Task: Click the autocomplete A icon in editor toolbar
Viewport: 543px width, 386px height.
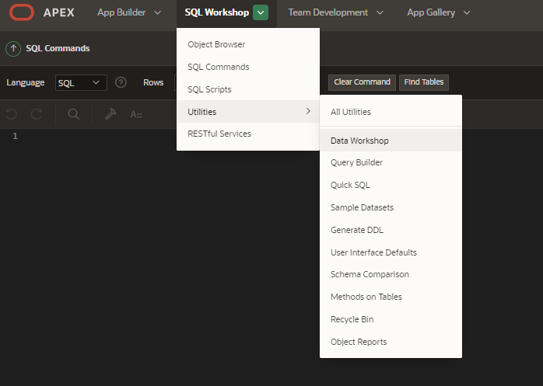Action: point(136,114)
